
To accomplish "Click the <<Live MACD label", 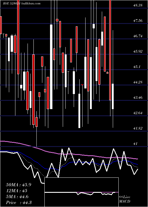I will 125,199.
